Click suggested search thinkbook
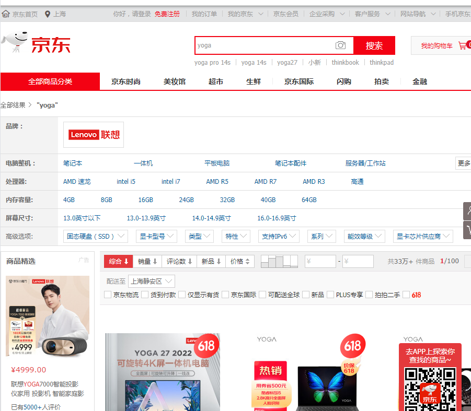471x411 pixels. [x=345, y=62]
